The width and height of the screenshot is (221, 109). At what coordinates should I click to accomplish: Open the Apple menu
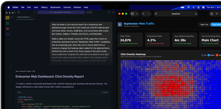coord(9,7)
